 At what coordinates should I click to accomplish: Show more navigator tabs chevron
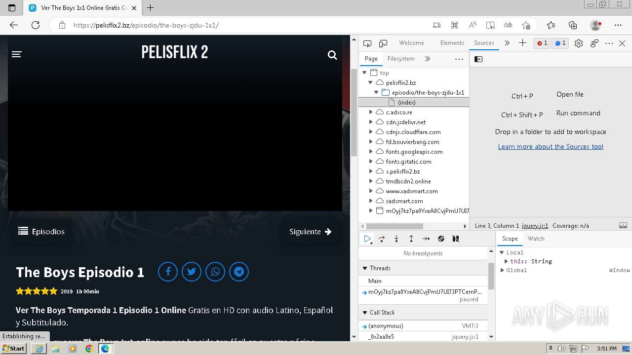coord(428,59)
